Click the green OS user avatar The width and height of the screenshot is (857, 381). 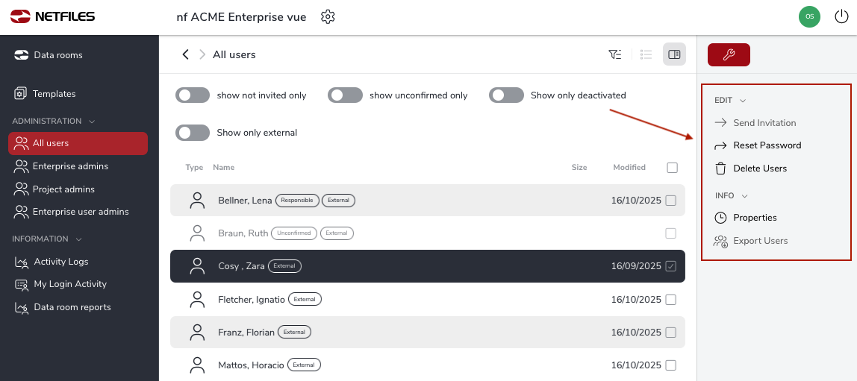pyautogui.click(x=809, y=16)
